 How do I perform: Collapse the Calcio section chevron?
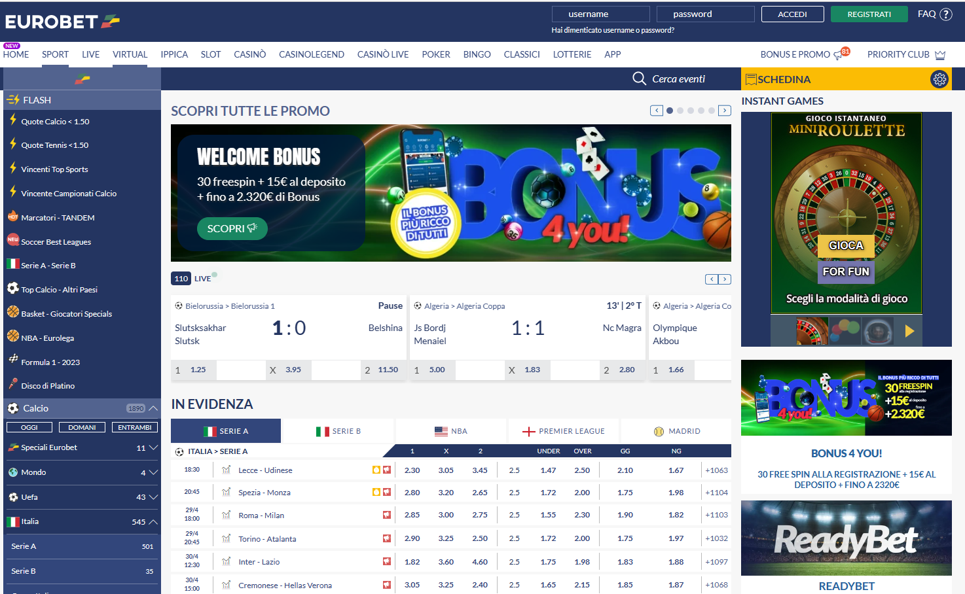click(x=153, y=408)
